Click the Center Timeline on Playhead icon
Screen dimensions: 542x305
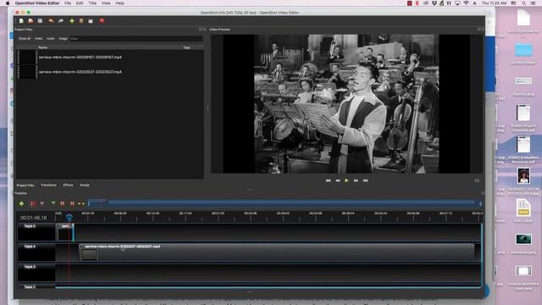tap(81, 203)
